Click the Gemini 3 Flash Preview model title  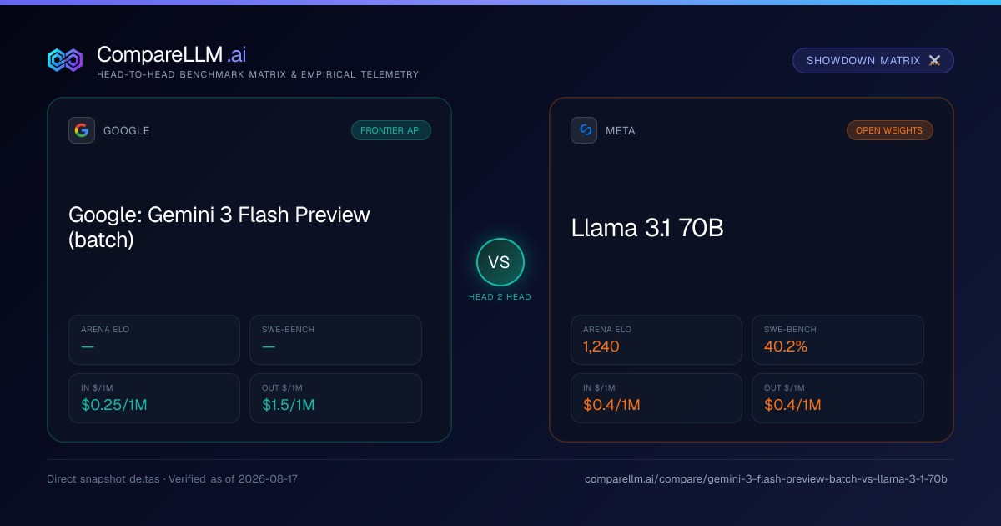tap(219, 227)
